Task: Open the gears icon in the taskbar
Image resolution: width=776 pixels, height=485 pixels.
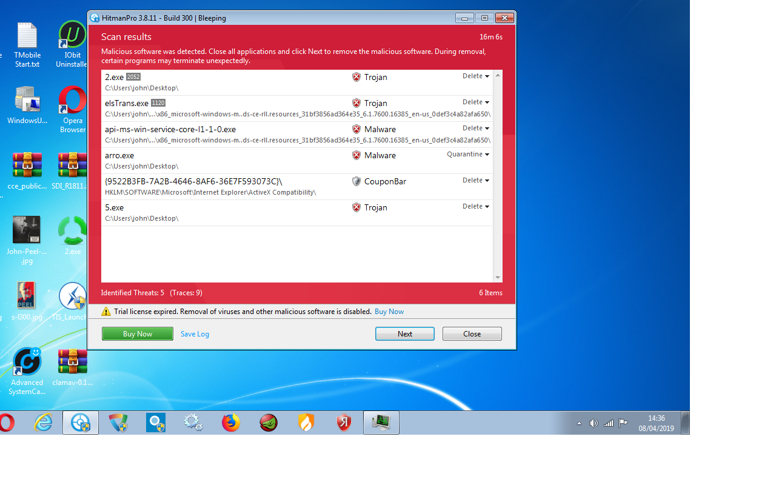Action: coord(193,423)
